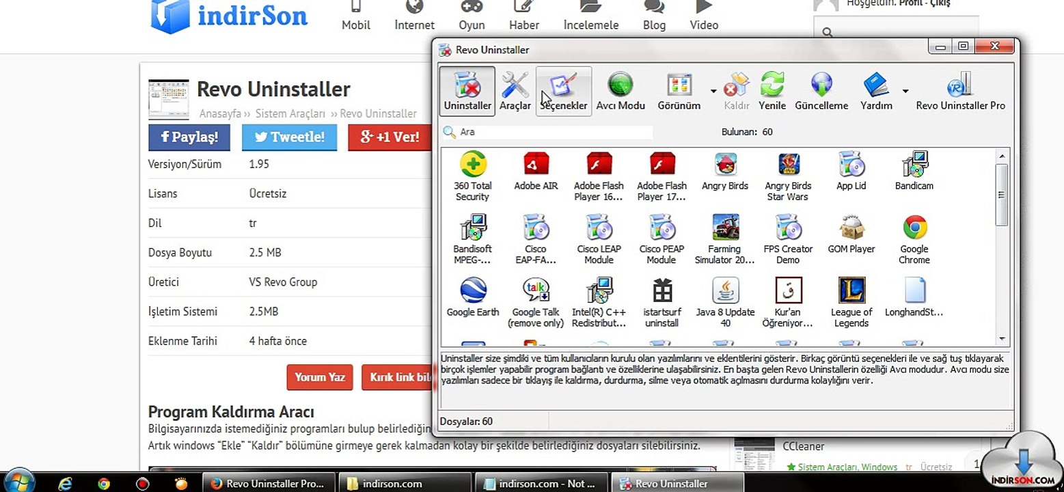Viewport: 1064px width, 492px height.
Task: Select the Java 8 Update 40 icon
Action: click(725, 303)
